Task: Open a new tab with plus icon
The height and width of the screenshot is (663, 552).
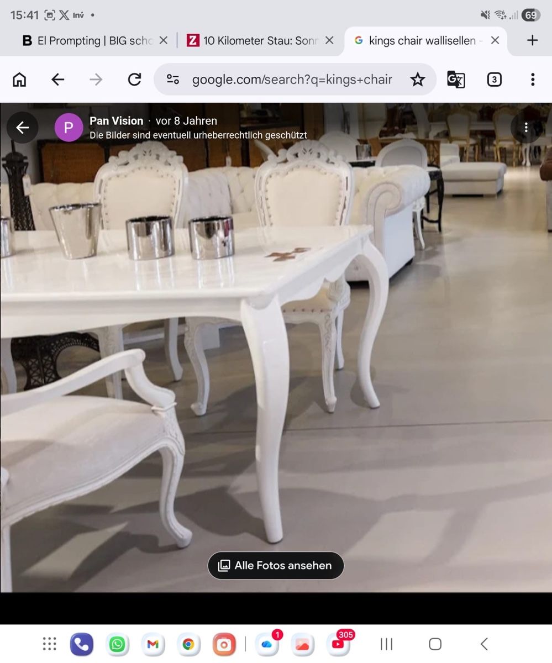Action: coord(532,40)
